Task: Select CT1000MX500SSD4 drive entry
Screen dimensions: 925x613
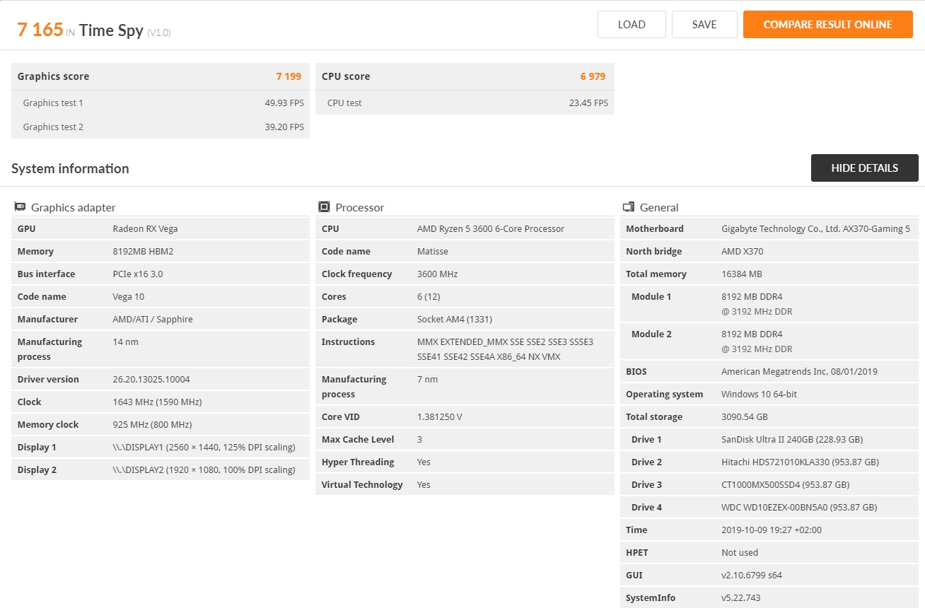Action: point(785,484)
